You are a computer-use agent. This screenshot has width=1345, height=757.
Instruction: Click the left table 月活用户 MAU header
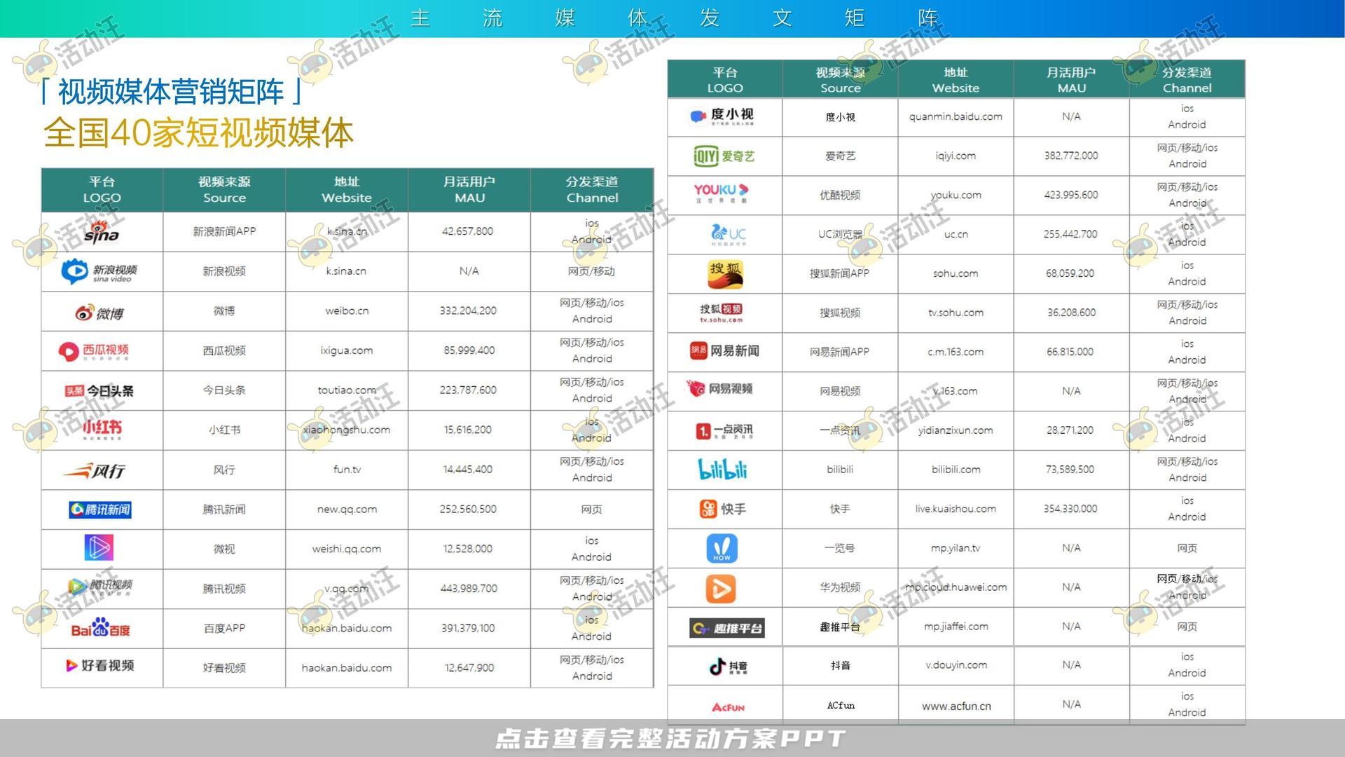(469, 189)
